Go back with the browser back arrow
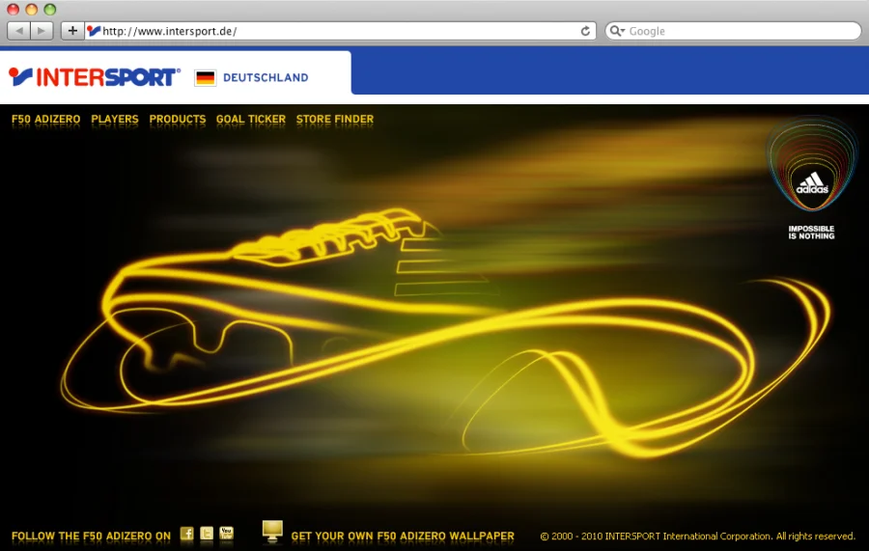 tap(18, 31)
